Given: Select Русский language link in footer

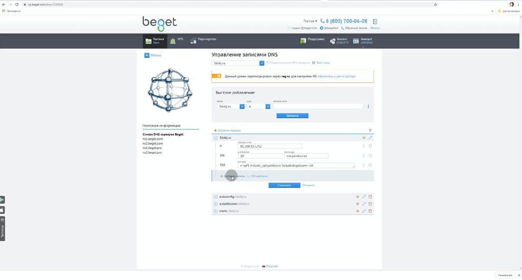Looking at the screenshot, I should coord(272,266).
